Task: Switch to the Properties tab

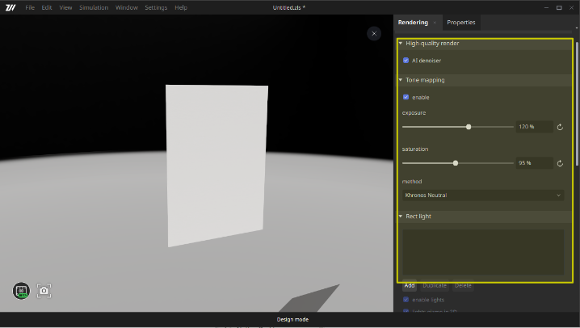Action: click(x=461, y=23)
